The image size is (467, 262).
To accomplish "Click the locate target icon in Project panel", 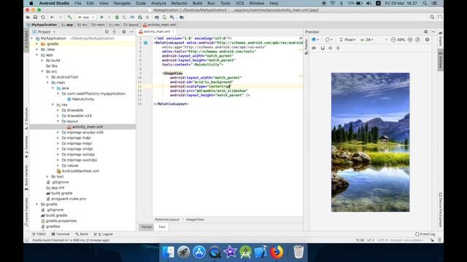I will [107, 32].
